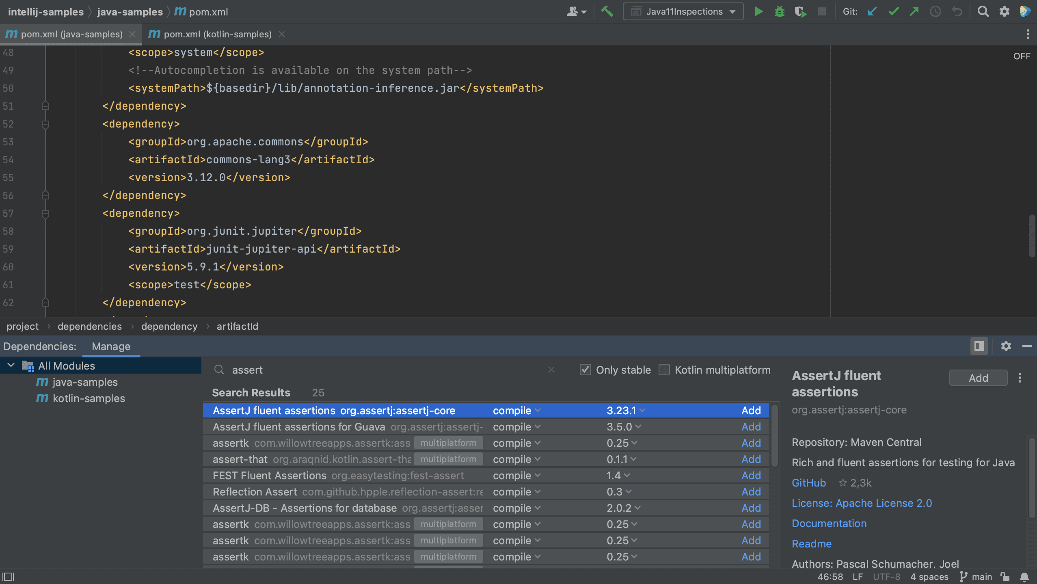Image resolution: width=1037 pixels, height=584 pixels.
Task: Commit changes with the Git checkmark
Action: tap(893, 11)
